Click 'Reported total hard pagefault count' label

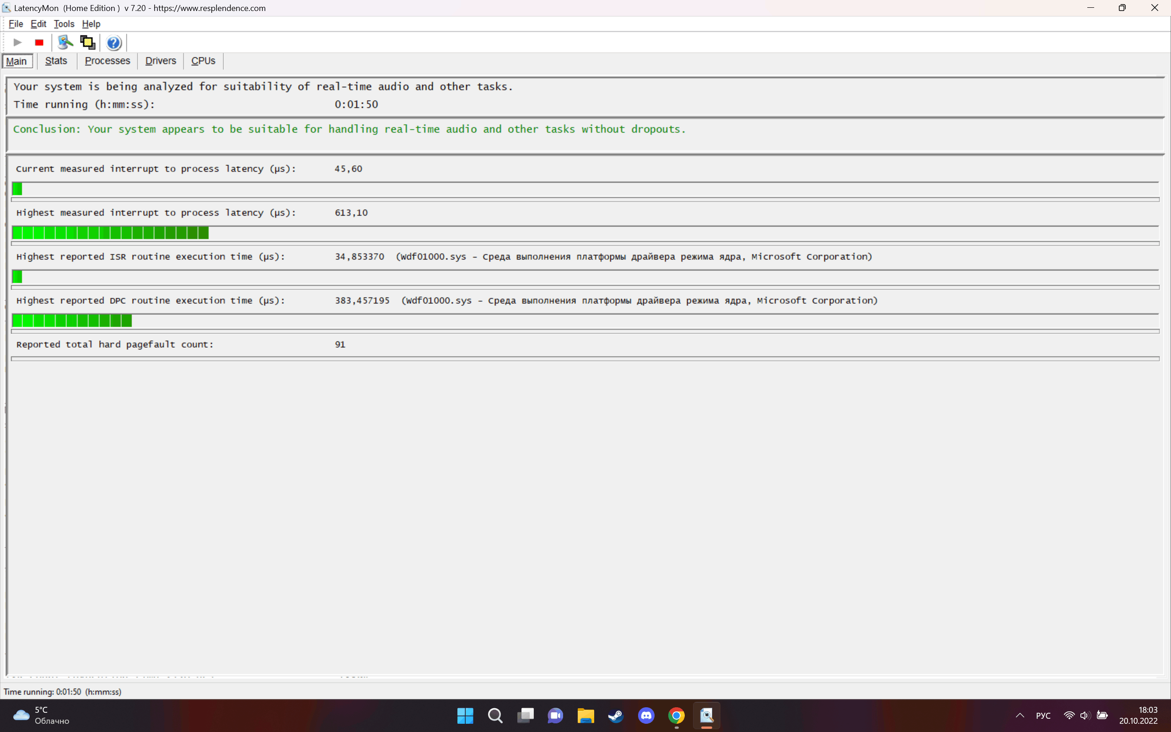115,344
